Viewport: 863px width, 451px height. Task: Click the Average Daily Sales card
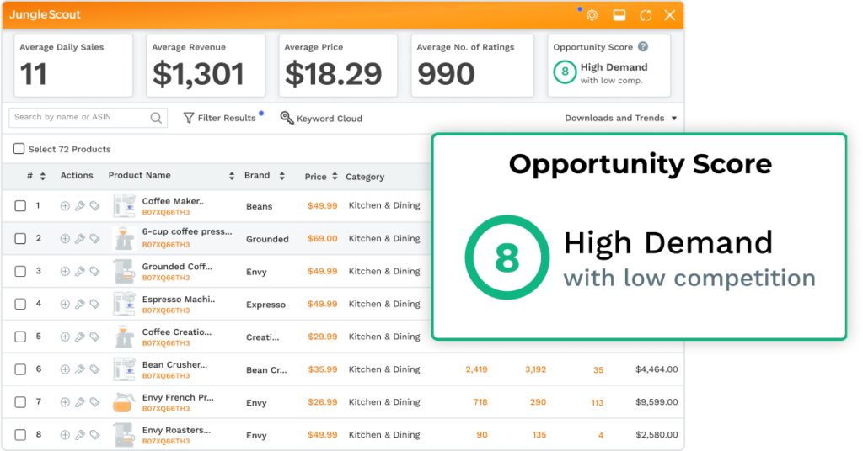[x=74, y=66]
